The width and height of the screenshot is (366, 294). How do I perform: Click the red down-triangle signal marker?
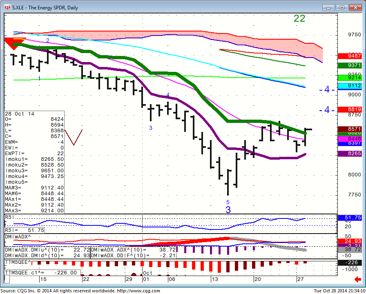point(14,44)
